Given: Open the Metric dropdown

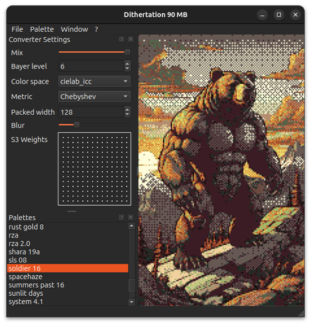Looking at the screenshot, I should pyautogui.click(x=94, y=97).
